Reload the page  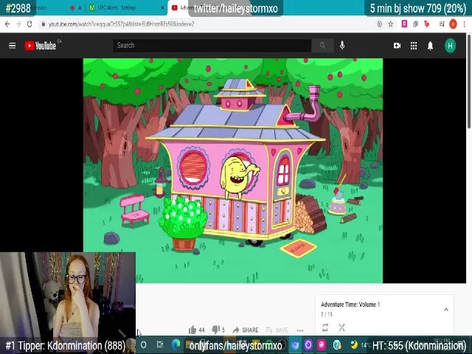click(x=29, y=24)
